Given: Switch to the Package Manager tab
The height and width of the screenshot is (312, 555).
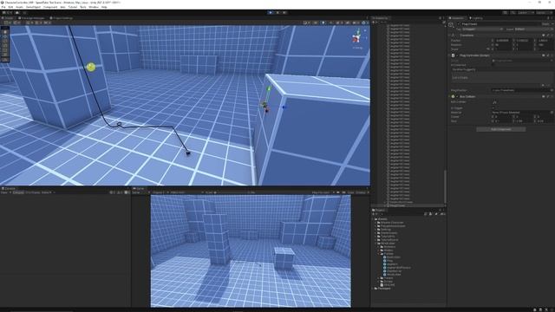Looking at the screenshot, I should coord(32,18).
